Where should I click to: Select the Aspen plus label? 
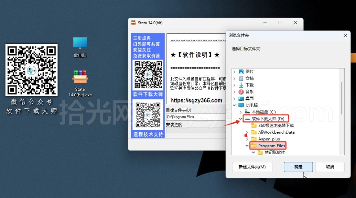(269, 139)
